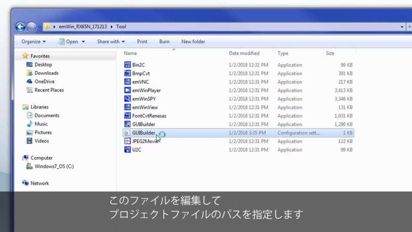
Task: Click the emWinSPY magnifier icon
Action: pyautogui.click(x=127, y=99)
